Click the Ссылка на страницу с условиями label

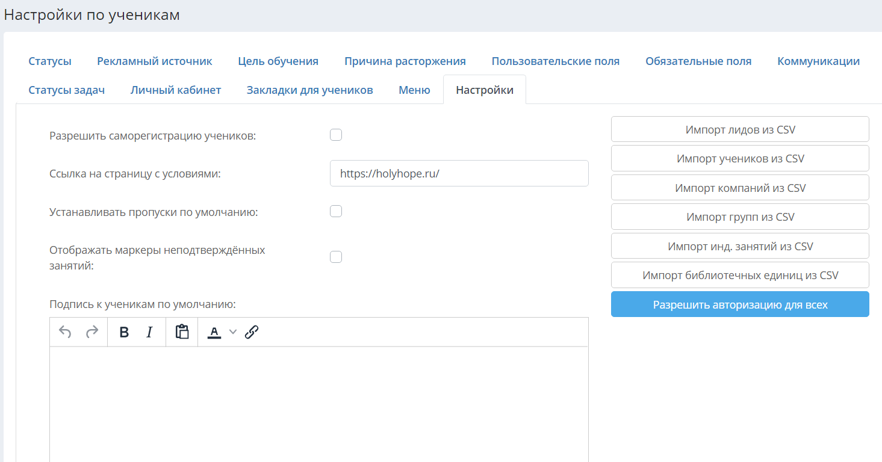(x=135, y=174)
